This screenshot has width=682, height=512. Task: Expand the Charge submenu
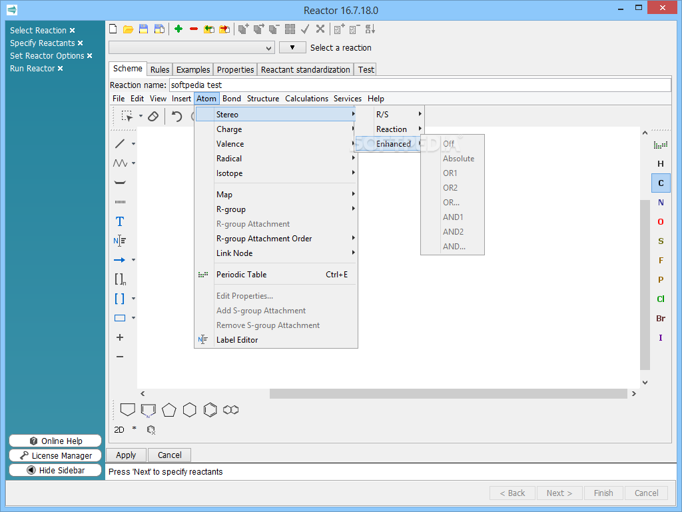(276, 129)
